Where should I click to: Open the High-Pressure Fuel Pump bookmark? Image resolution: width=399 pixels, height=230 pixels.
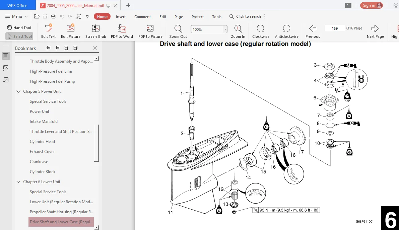coord(52,81)
